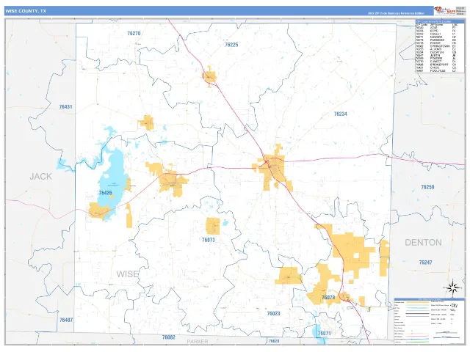Select ZIP code label 76023
The height and width of the screenshot is (352, 470).
click(x=273, y=313)
